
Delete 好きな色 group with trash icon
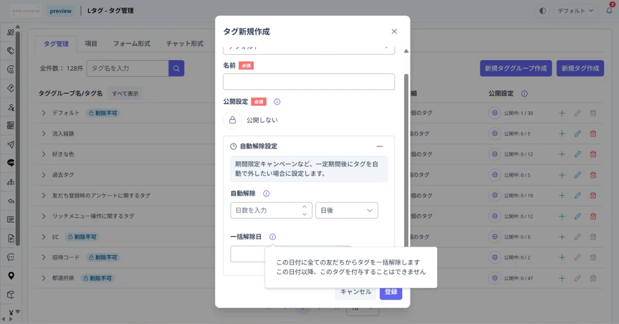(593, 154)
